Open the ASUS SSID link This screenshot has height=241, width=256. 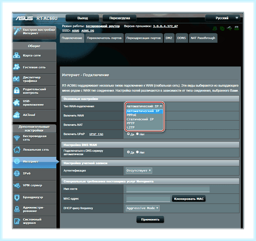[x=76, y=31]
